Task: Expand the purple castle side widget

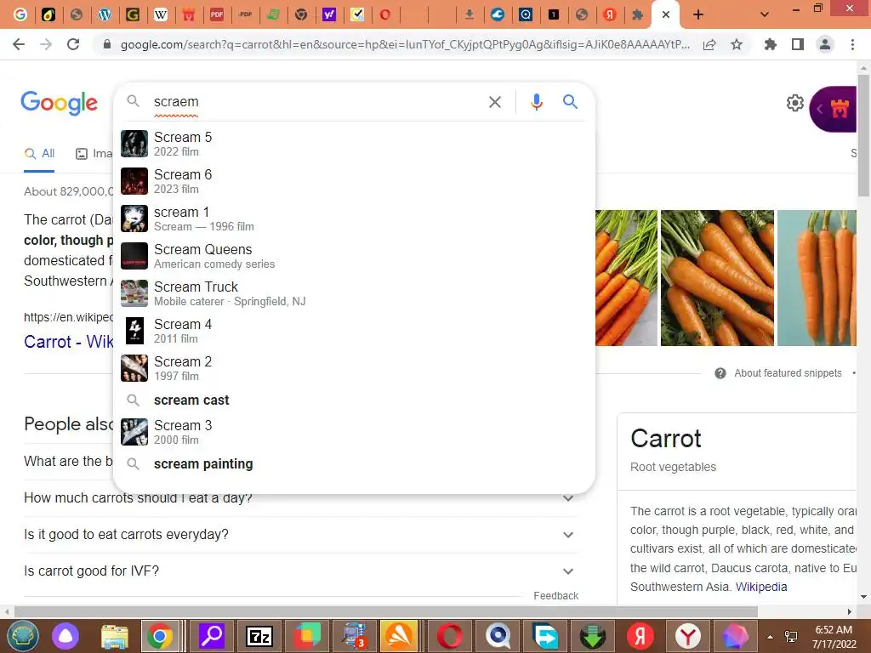Action: tap(834, 109)
